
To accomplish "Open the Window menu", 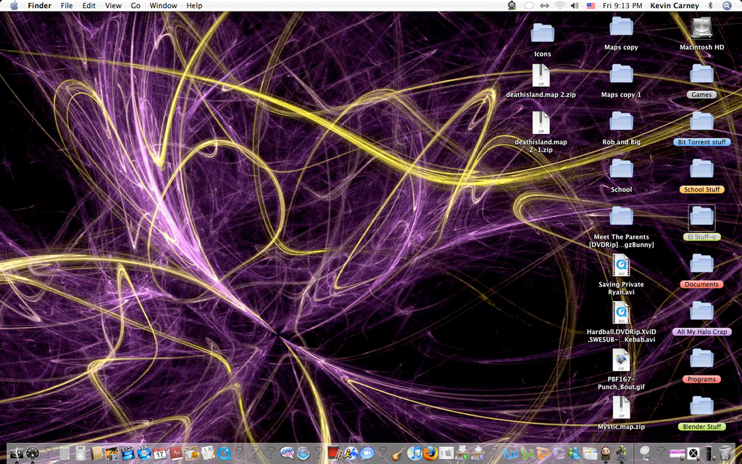I will coord(163,6).
